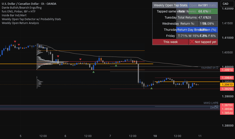
Task: Click the 1.38544 red price label
Action: pos(227,113)
